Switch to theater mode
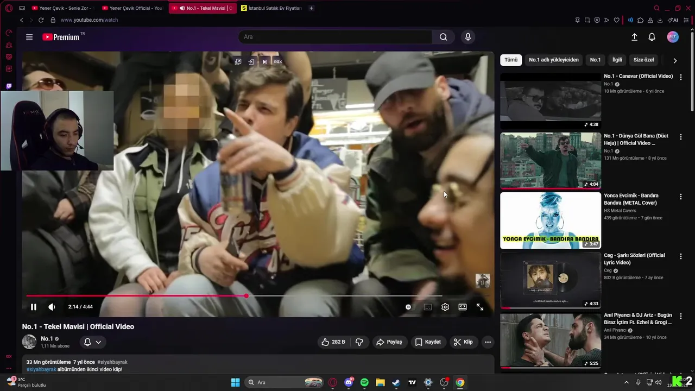This screenshot has width=695, height=391. coord(463,307)
